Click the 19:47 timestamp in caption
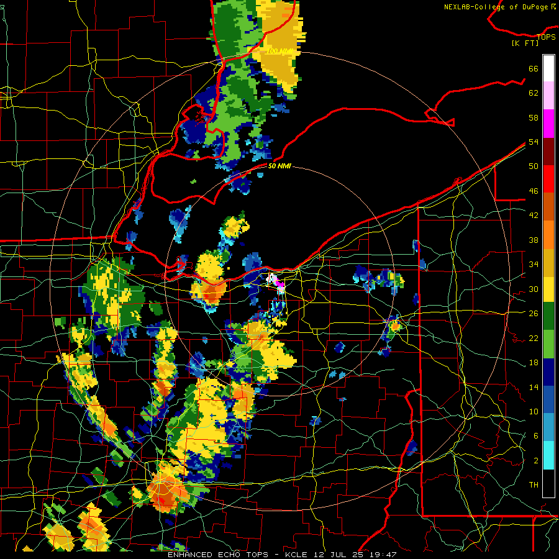This screenshot has width=559, height=559. tap(384, 555)
